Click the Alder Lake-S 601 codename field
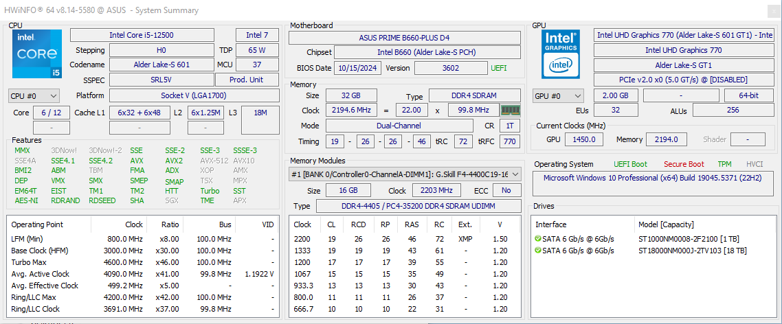Image resolution: width=782 pixels, height=324 pixels. (161, 65)
